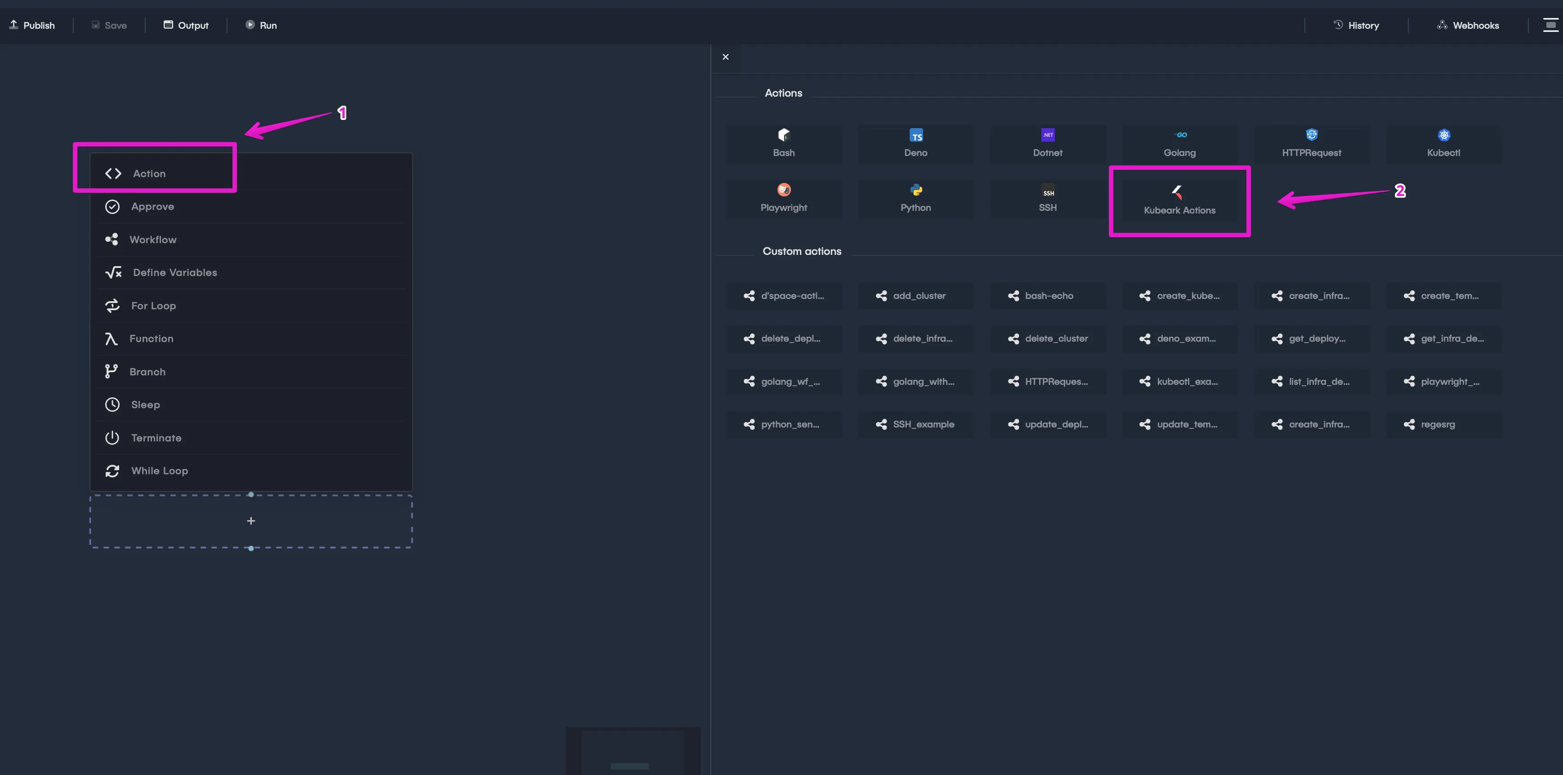Image resolution: width=1563 pixels, height=775 pixels.
Task: Choose the Deno action tile
Action: 915,144
